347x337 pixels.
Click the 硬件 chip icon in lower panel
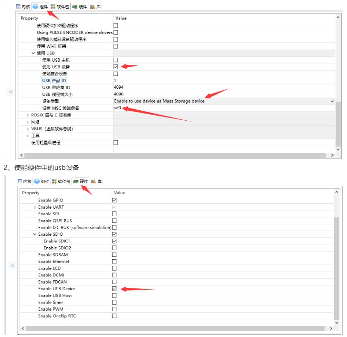[x=76, y=181]
